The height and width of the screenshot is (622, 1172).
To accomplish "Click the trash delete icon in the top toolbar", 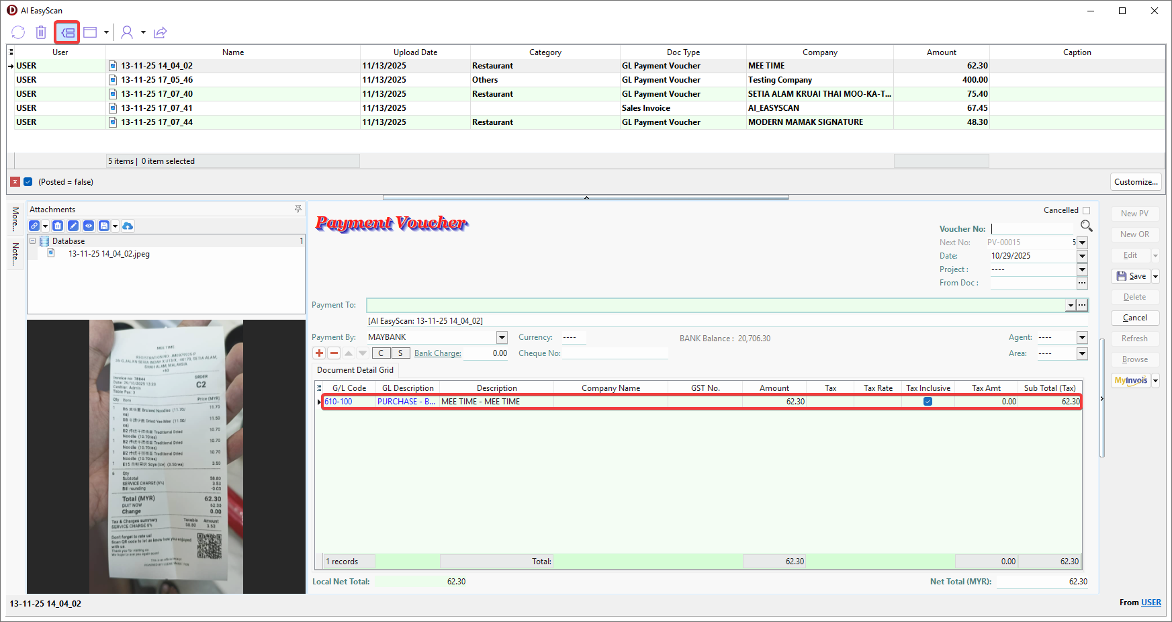I will [41, 32].
